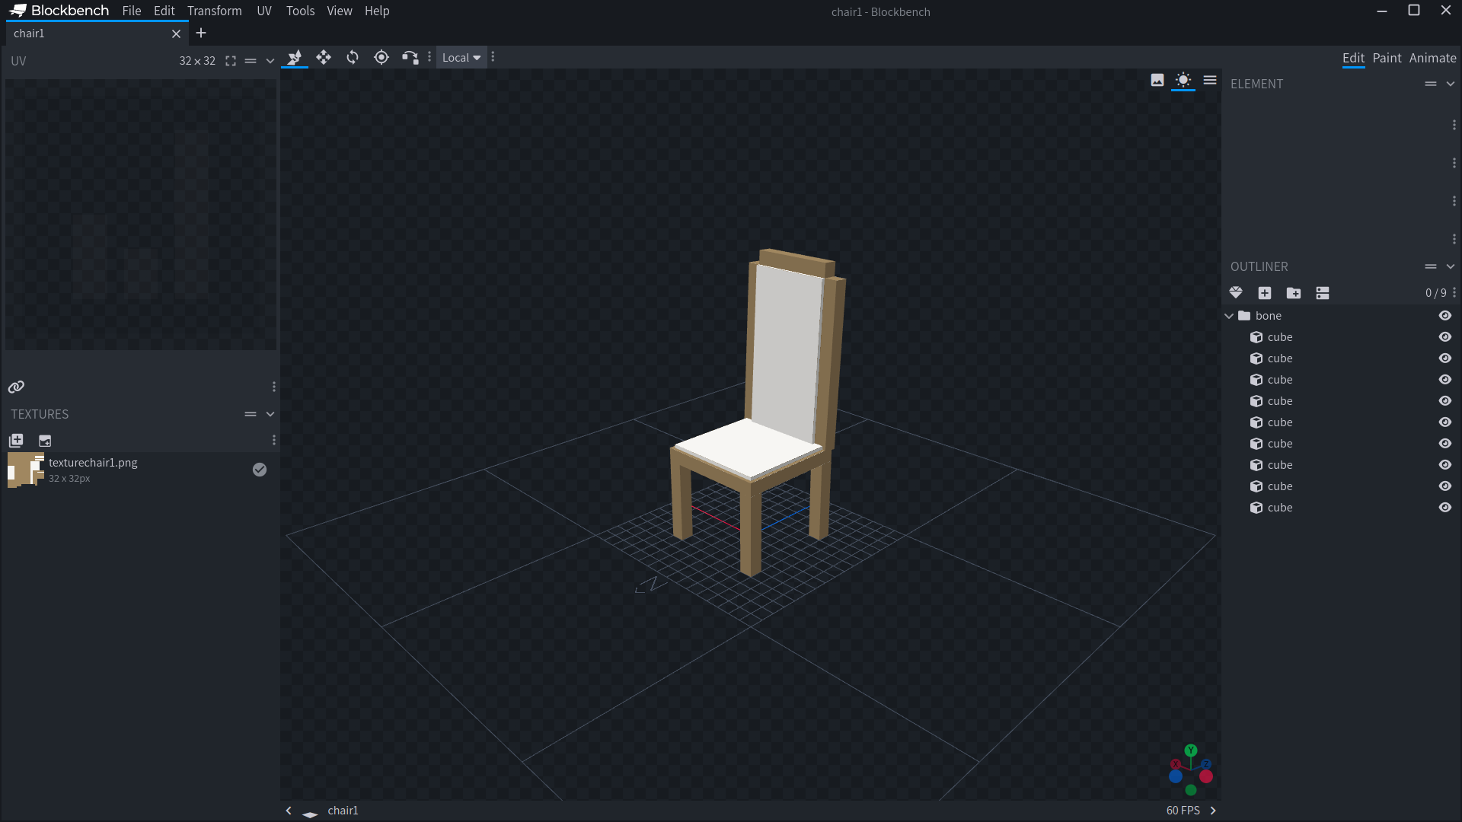Select the Rotate tool

pos(353,58)
